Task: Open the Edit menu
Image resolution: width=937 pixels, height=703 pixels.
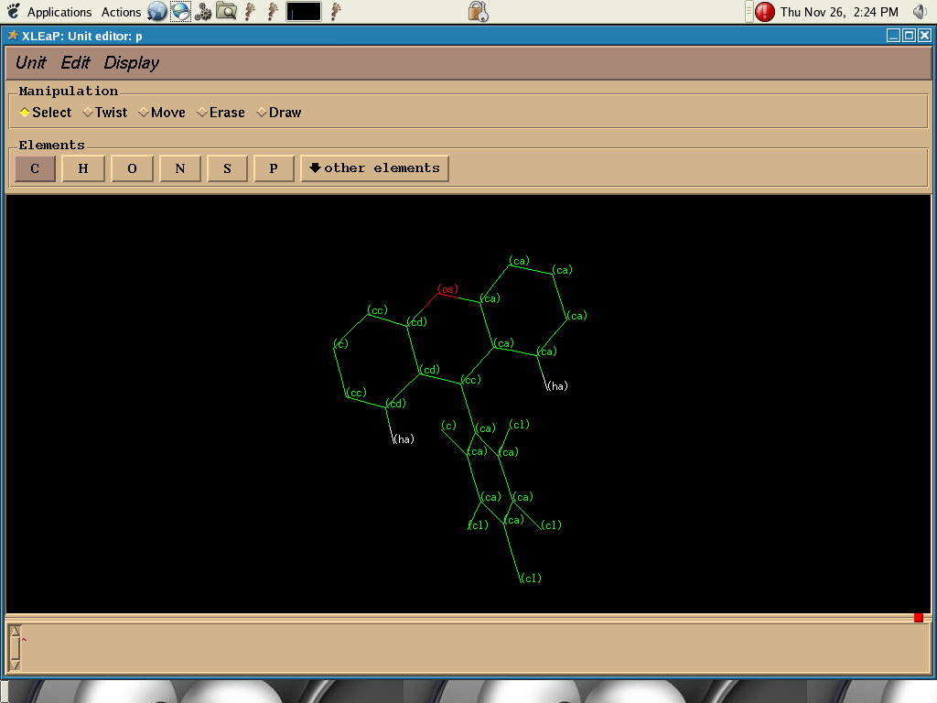Action: 75,63
